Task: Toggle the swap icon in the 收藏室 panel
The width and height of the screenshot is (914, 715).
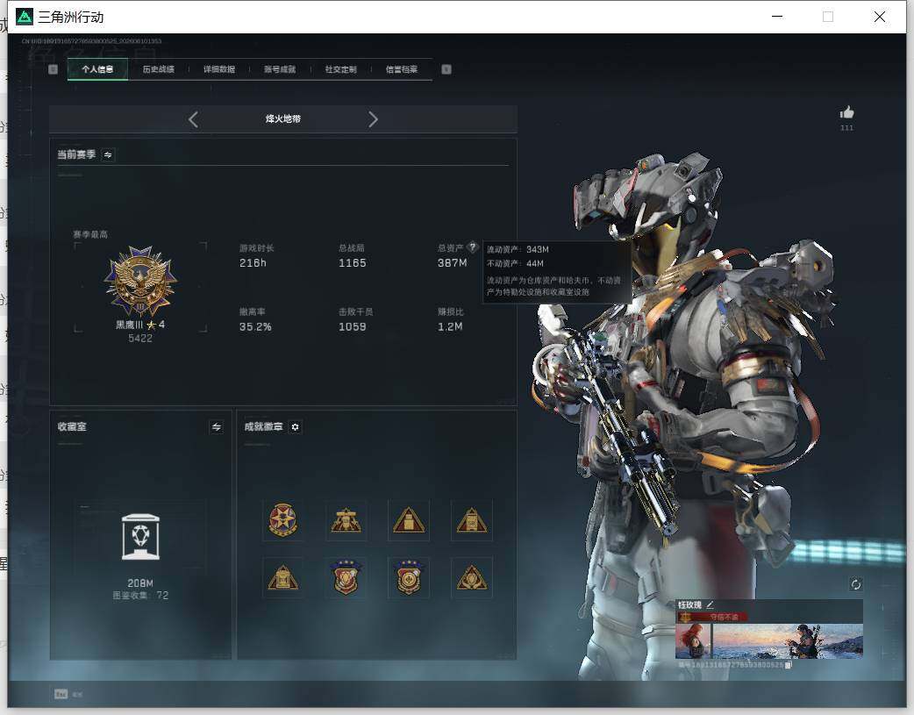Action: tap(217, 427)
